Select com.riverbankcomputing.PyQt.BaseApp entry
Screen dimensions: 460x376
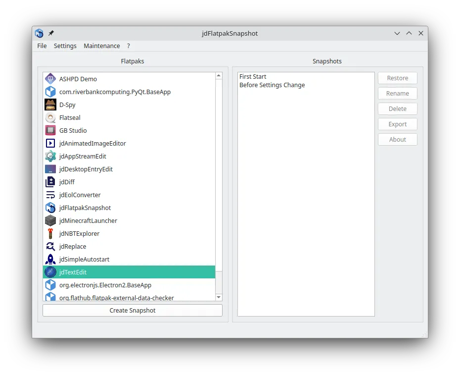click(x=129, y=92)
